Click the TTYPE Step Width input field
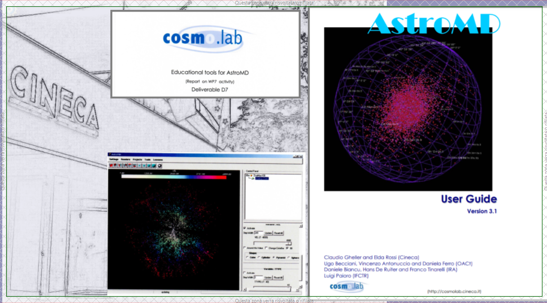Screen dimensions: 547x303 [259, 277]
